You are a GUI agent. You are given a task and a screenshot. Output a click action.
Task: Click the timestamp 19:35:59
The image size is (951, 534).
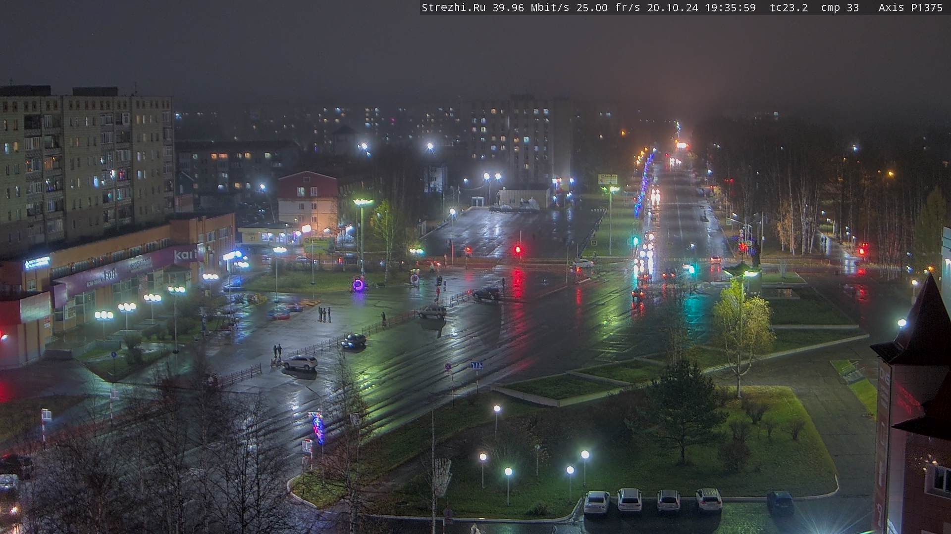pyautogui.click(x=731, y=8)
